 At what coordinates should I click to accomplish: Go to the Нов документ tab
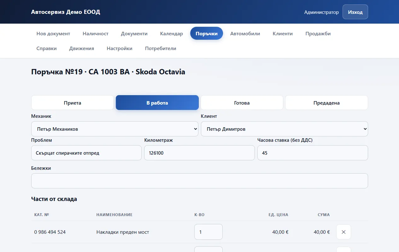coord(53,33)
